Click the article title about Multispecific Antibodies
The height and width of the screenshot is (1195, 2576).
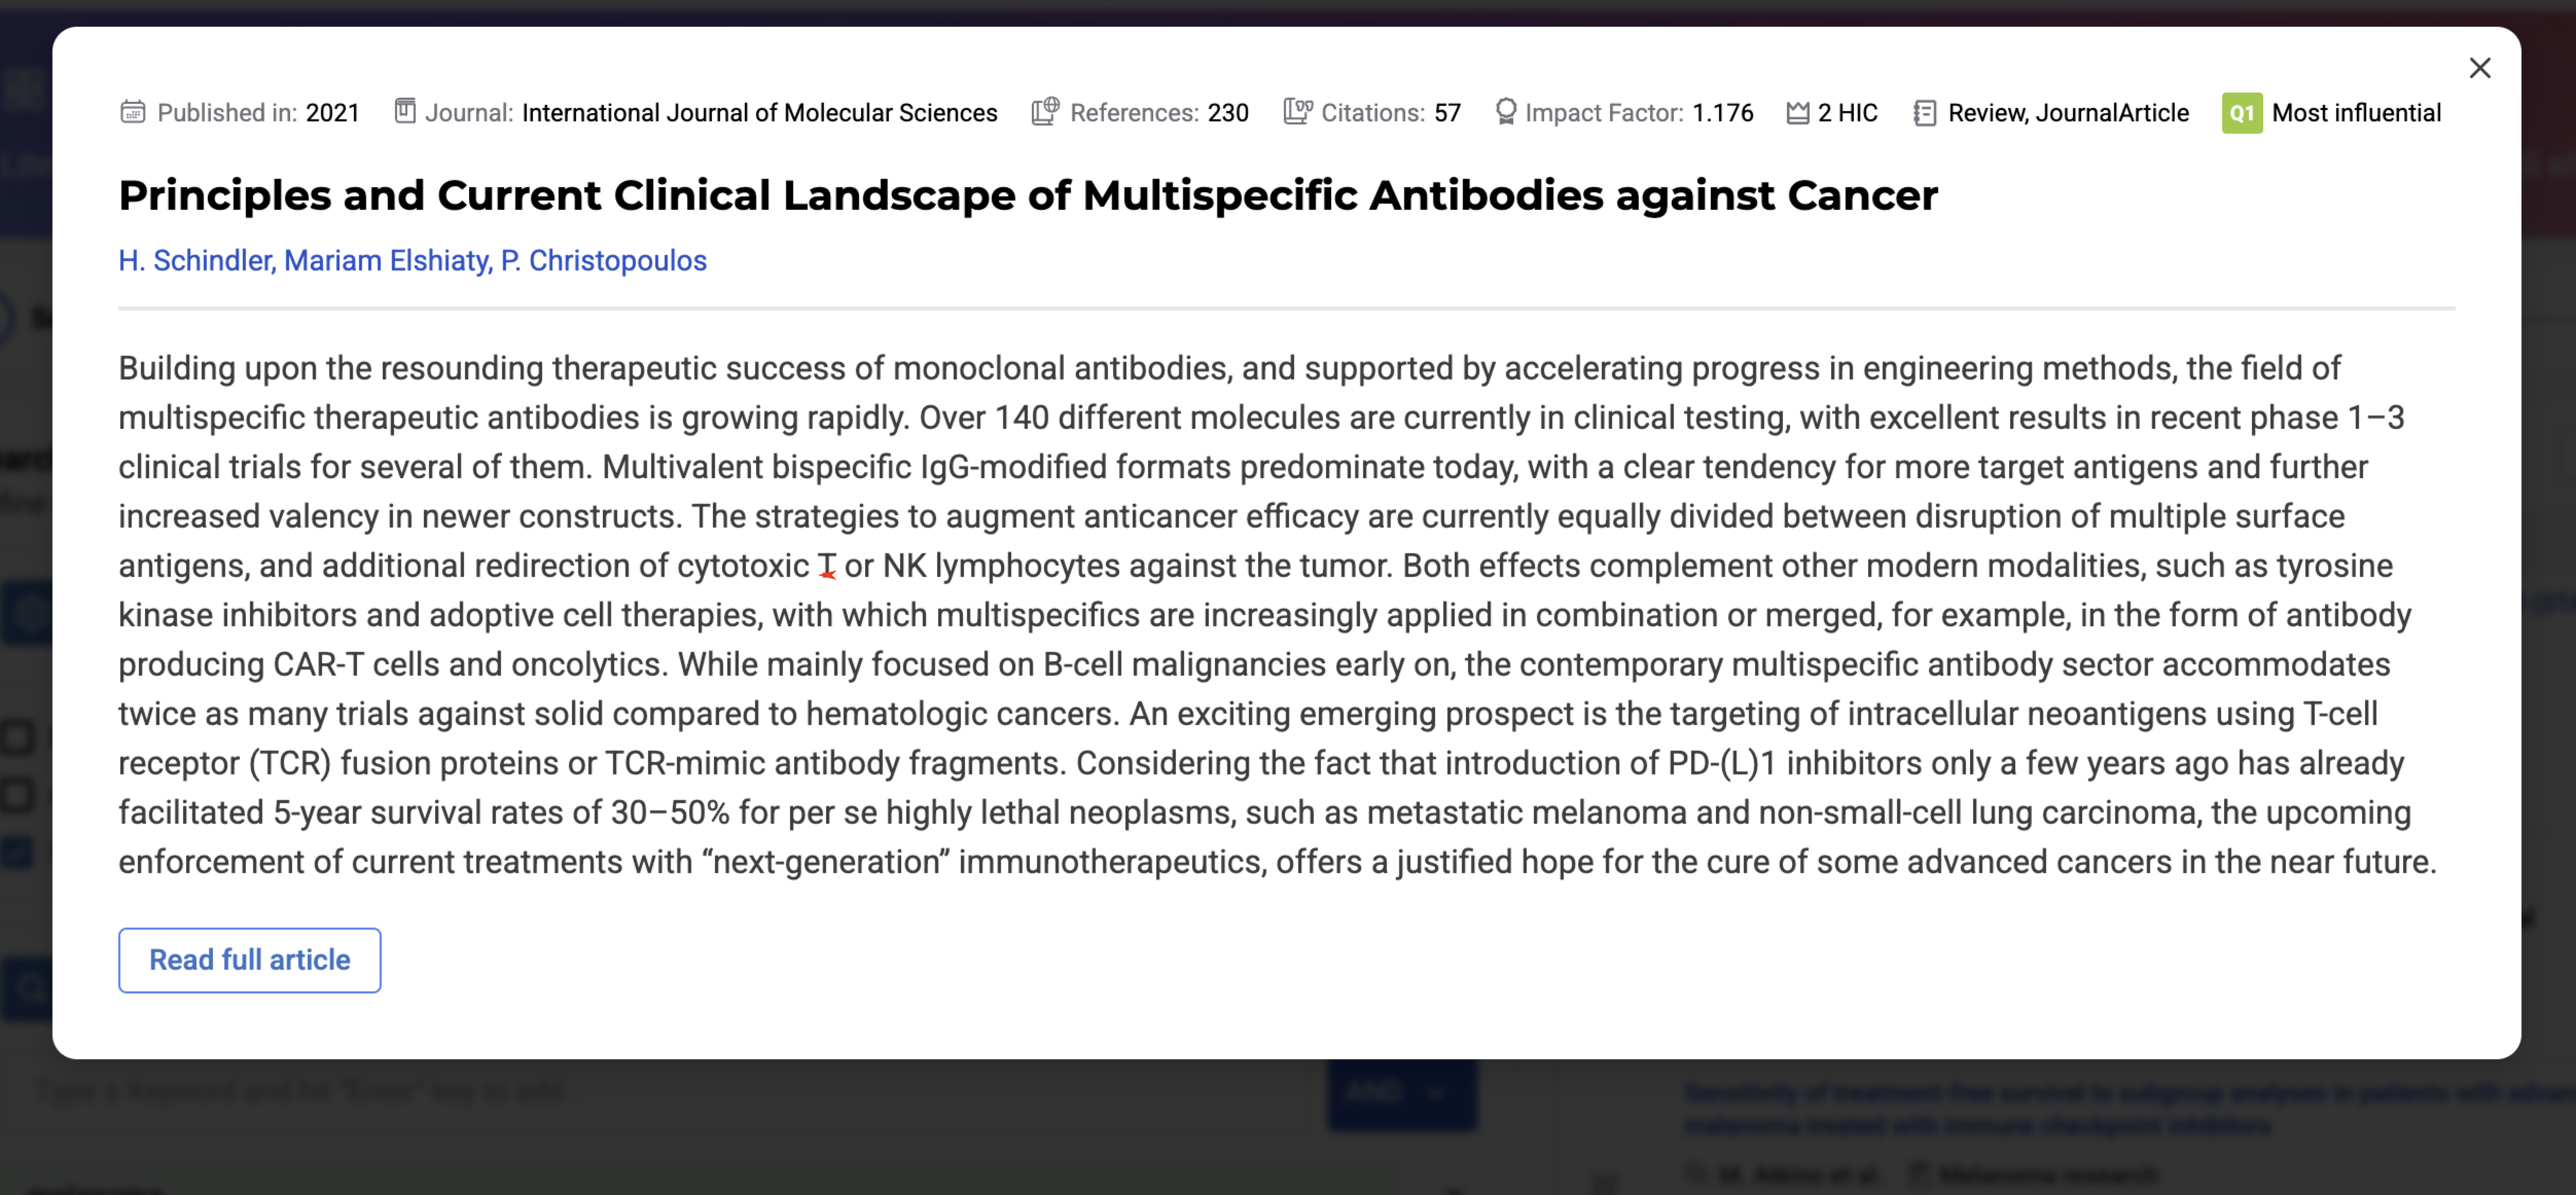tap(1027, 195)
